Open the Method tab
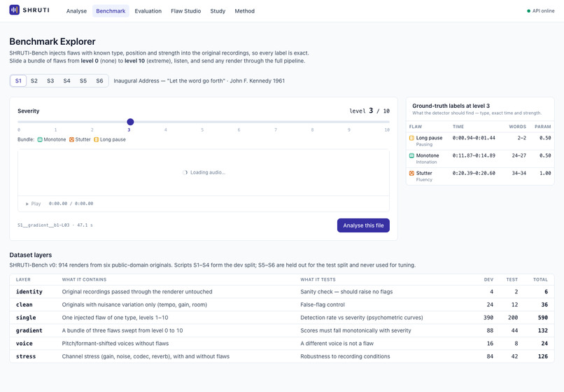The height and width of the screenshot is (392, 564). [245, 10]
